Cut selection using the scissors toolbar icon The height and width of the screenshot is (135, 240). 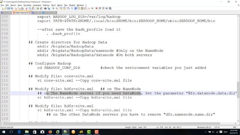(x=27, y=8)
